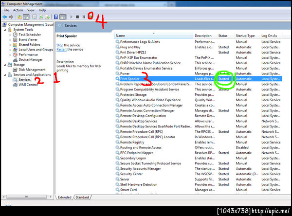Image resolution: width=292 pixels, height=216 pixels.
Task: Click the Pause Service icon
Action: click(x=84, y=17)
